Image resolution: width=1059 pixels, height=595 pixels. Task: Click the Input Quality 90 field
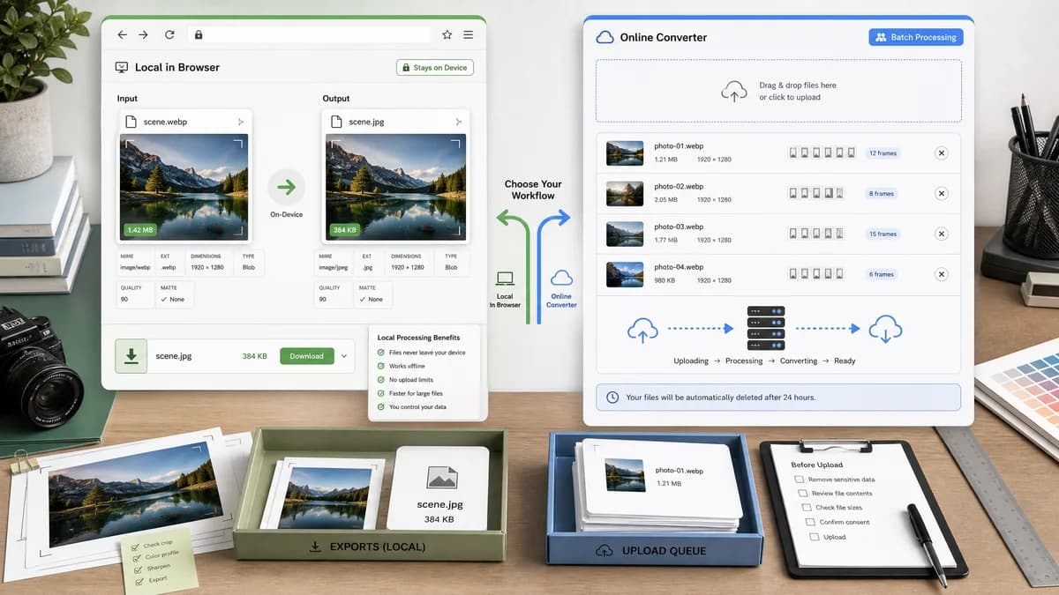click(x=134, y=294)
